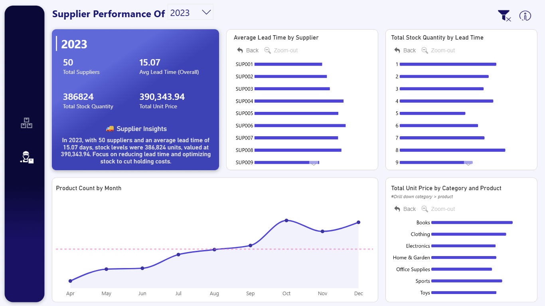Click the October peak data point
545x306 pixels.
pyautogui.click(x=286, y=221)
